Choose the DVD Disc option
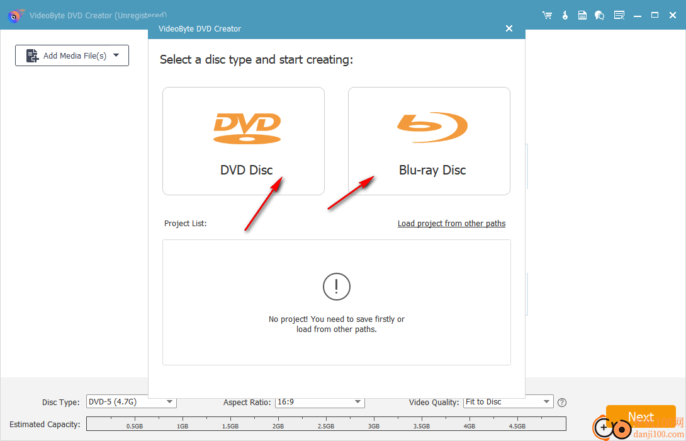This screenshot has width=686, height=441. (244, 141)
